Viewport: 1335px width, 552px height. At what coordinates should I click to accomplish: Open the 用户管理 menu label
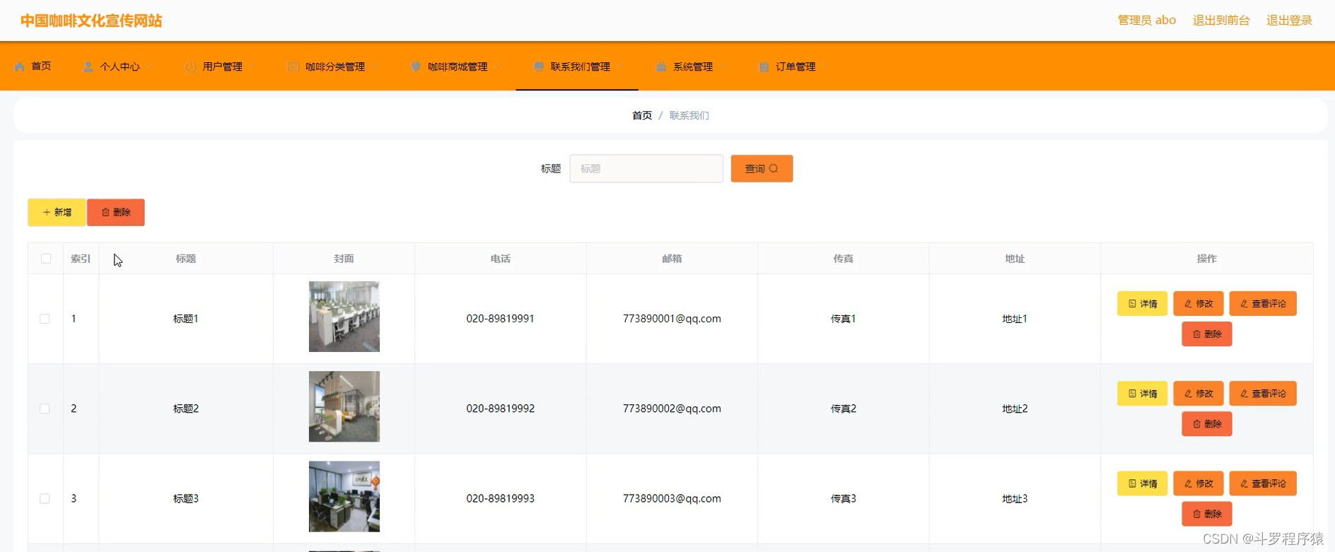pyautogui.click(x=222, y=66)
